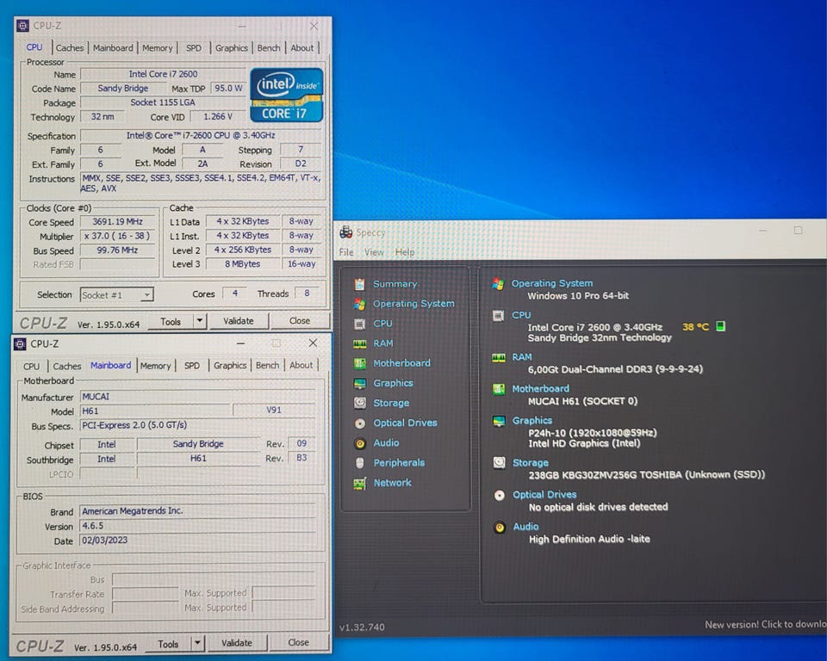Click the Intel Core i7 logo badge
This screenshot has width=827, height=661.
(x=286, y=95)
